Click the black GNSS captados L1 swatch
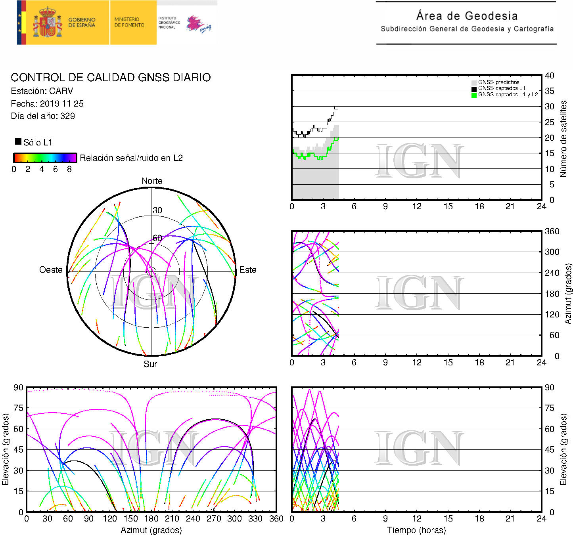This screenshot has width=573, height=535. point(474,89)
